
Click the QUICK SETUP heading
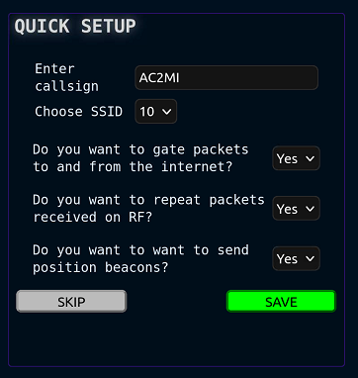75,27
